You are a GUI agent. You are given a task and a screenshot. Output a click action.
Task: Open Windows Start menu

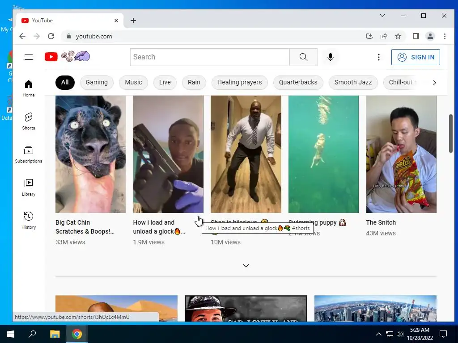click(x=11, y=334)
